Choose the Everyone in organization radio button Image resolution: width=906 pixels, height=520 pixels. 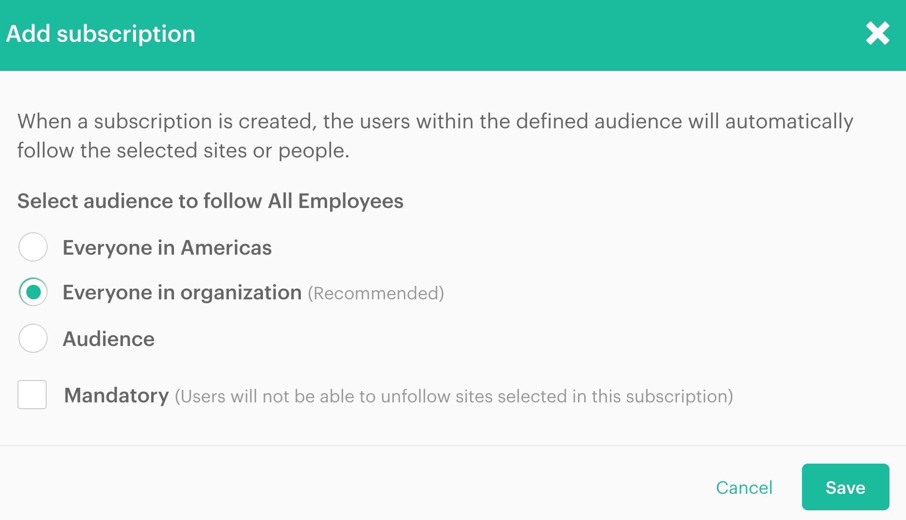coord(33,292)
